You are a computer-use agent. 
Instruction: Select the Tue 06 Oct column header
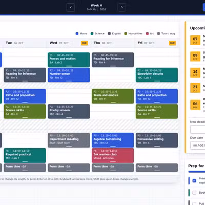click(x=25, y=43)
